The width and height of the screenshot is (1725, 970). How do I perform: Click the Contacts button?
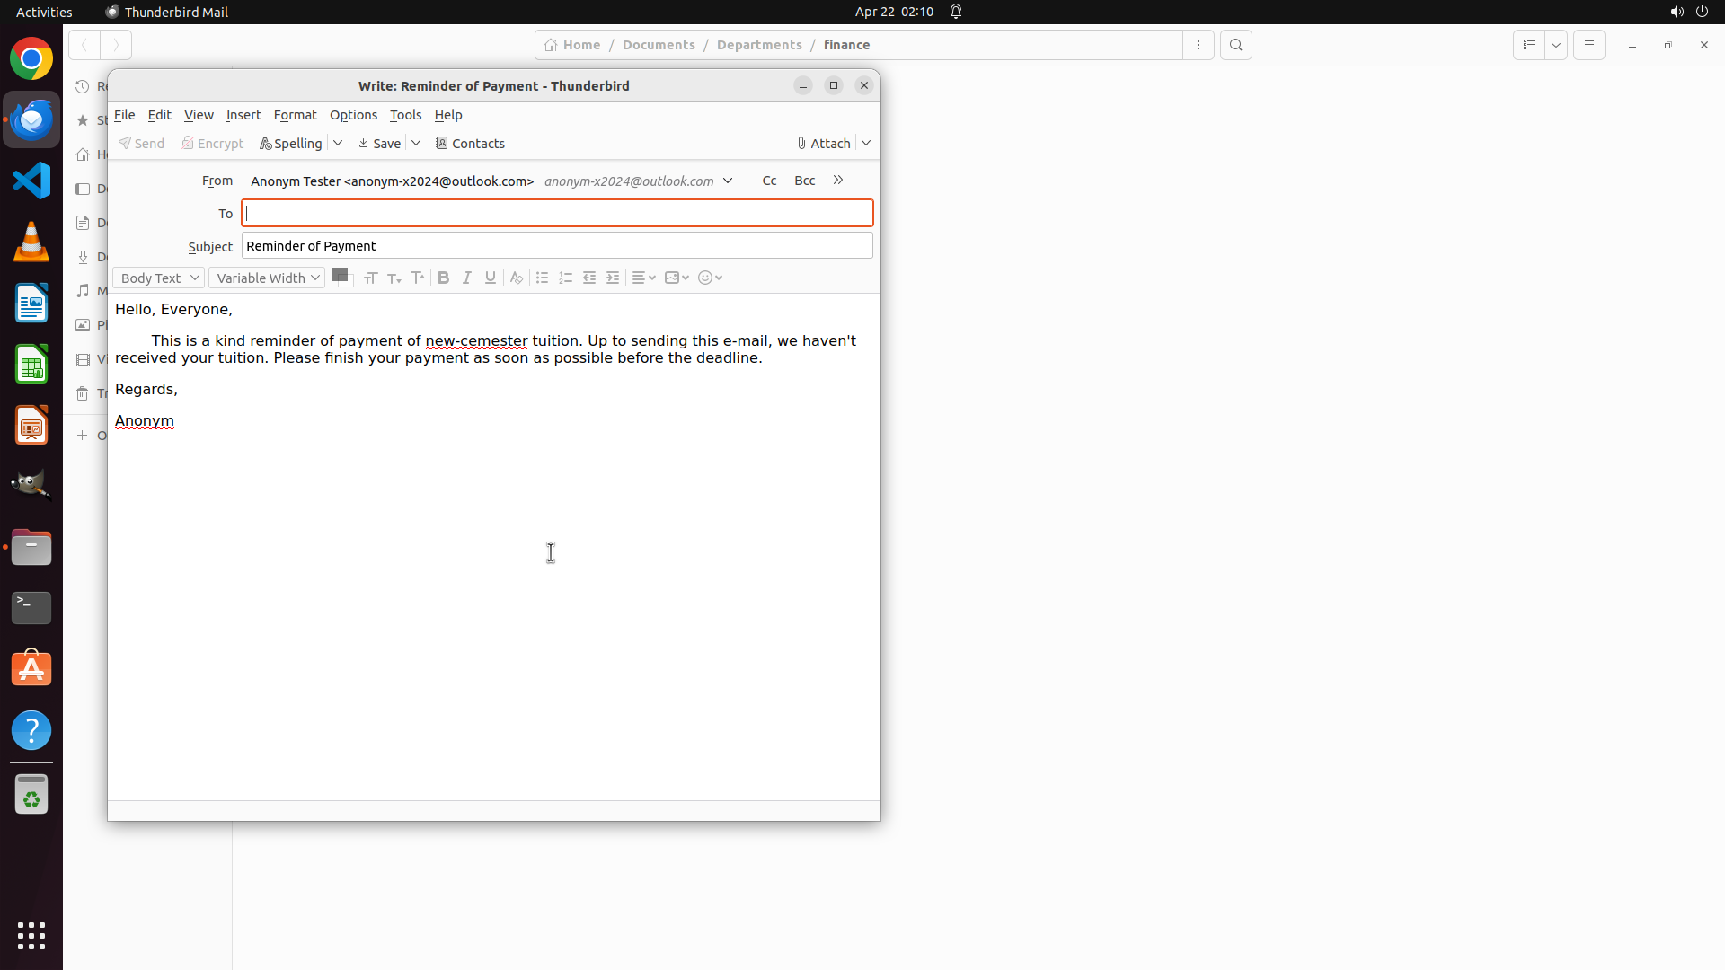(x=470, y=143)
